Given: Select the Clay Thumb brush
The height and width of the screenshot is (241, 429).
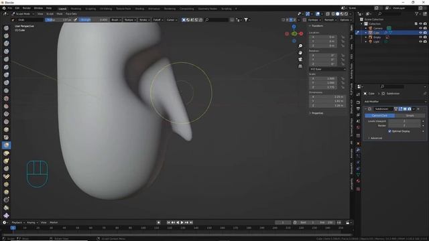Looking at the screenshot, I should pyautogui.click(x=6, y=60).
